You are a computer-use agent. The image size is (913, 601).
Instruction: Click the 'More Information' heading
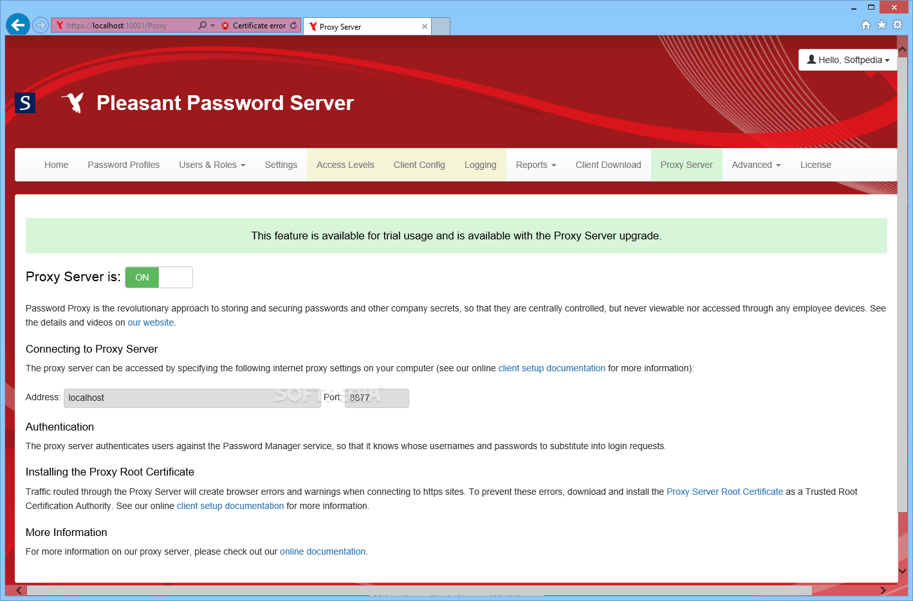coord(66,532)
